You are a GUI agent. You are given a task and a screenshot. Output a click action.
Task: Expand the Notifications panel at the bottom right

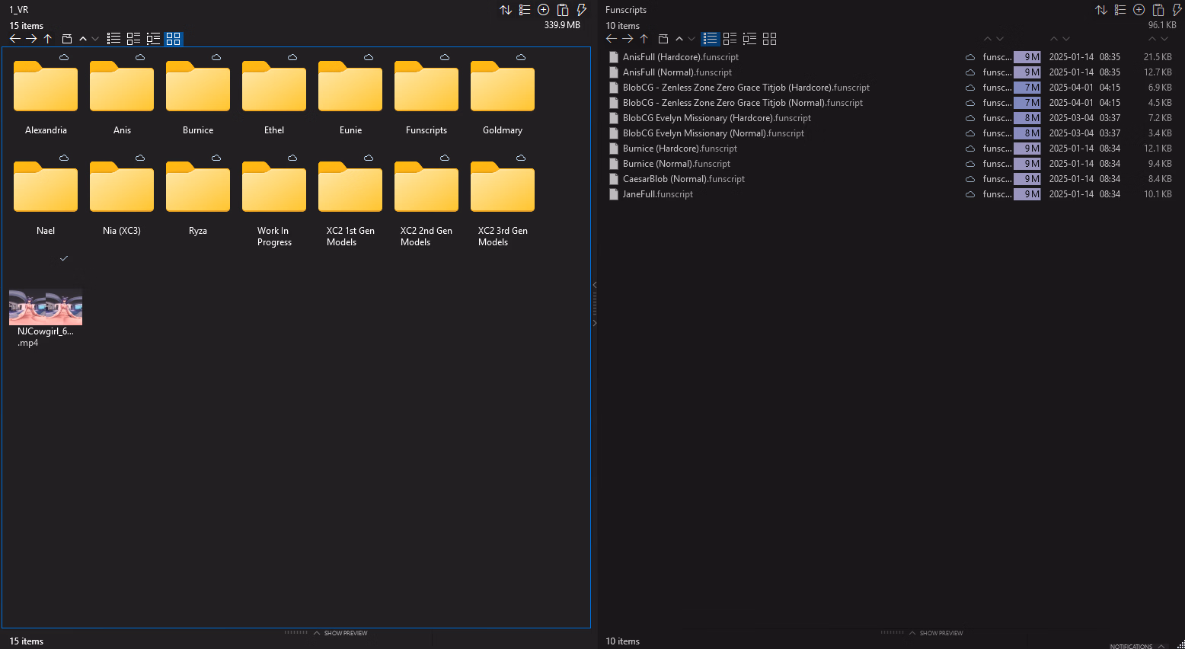[1136, 646]
